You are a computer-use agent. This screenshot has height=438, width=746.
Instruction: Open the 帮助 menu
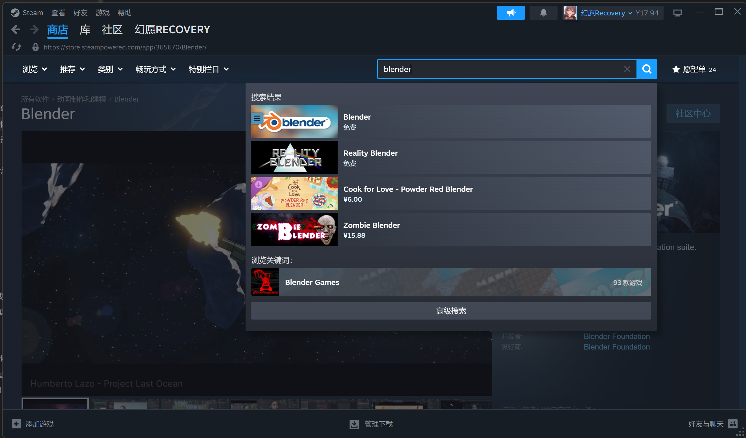pos(125,13)
